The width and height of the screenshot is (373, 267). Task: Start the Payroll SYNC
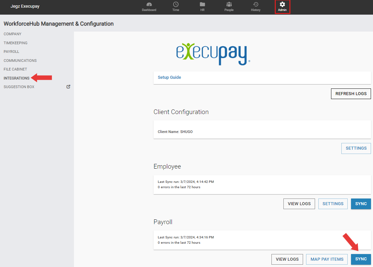click(x=361, y=259)
